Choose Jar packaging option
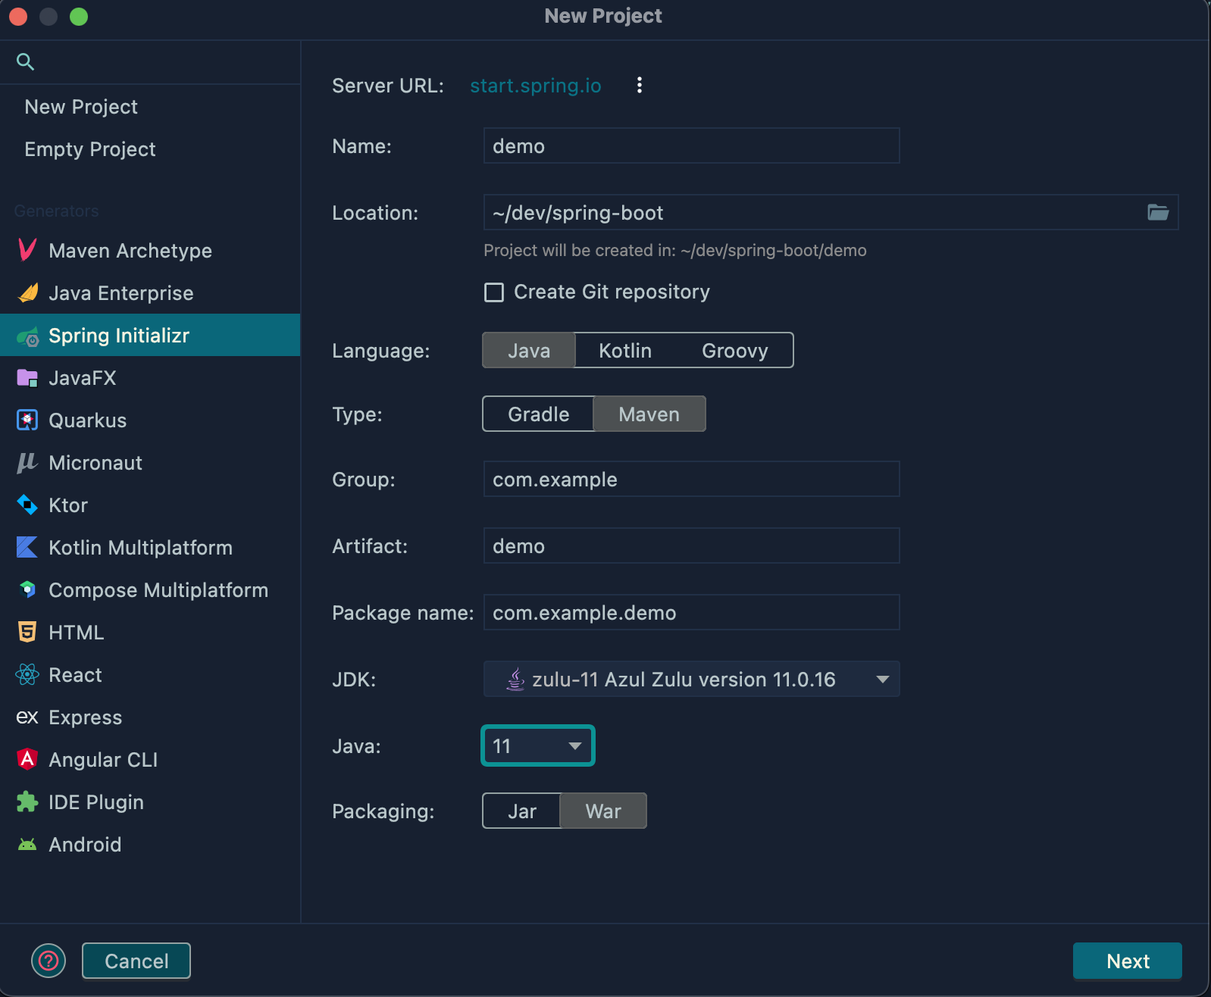1211x997 pixels. (521, 811)
